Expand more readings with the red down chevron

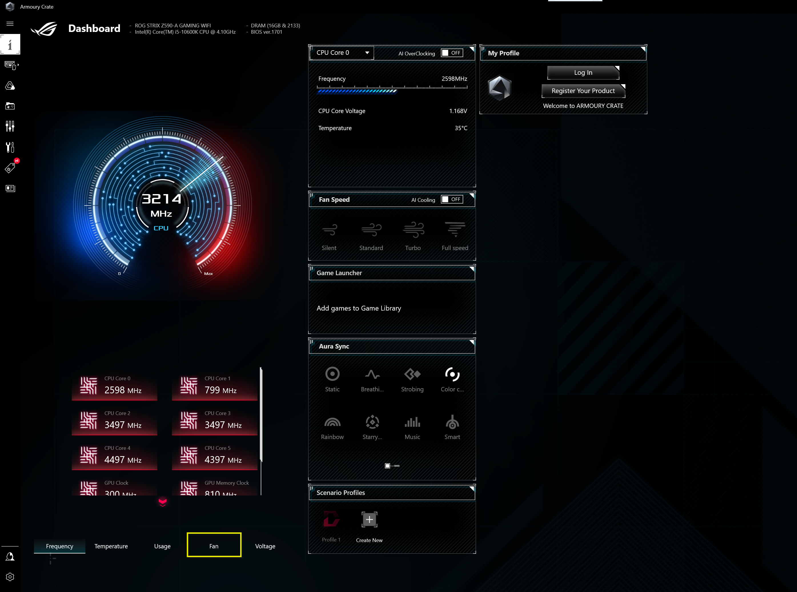point(162,502)
